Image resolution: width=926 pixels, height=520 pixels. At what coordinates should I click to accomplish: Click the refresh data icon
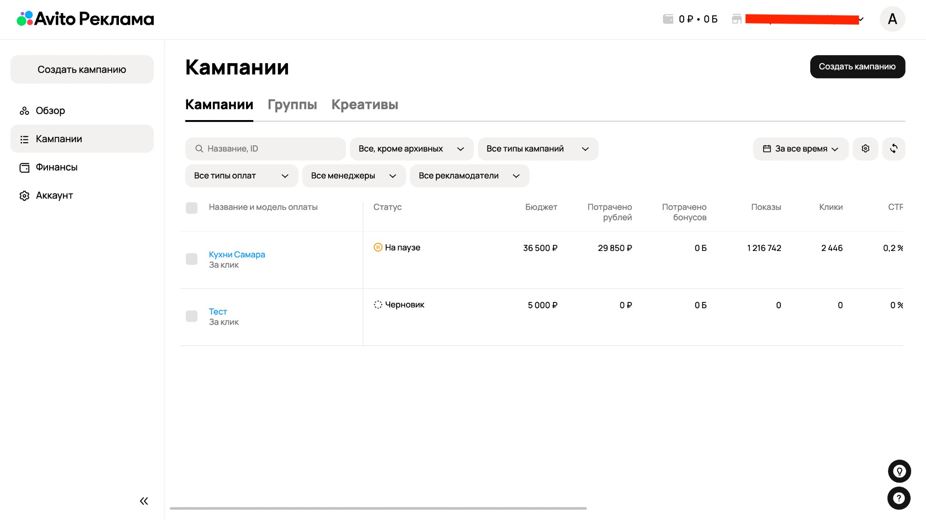[893, 149]
